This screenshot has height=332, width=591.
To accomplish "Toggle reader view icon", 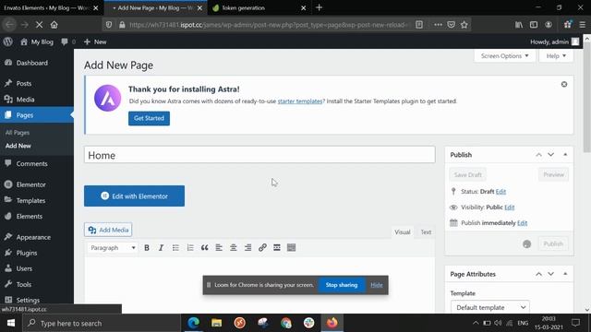I will click(418, 25).
